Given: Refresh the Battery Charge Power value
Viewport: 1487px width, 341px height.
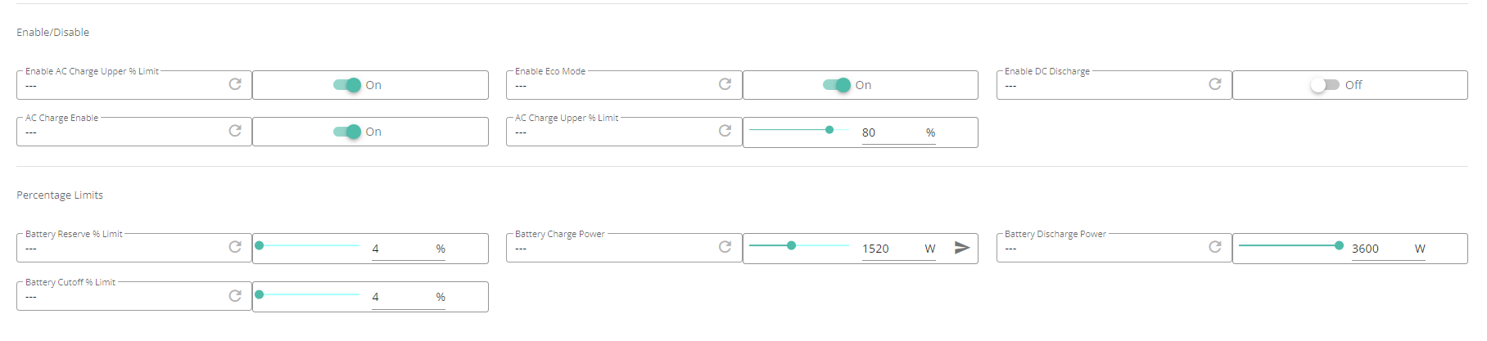Looking at the screenshot, I should coord(725,247).
